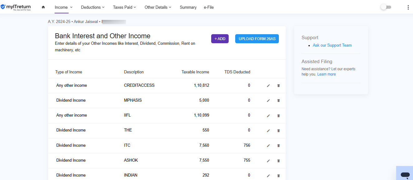Expand the Income dropdown menu
This screenshot has width=413, height=180.
[63, 7]
